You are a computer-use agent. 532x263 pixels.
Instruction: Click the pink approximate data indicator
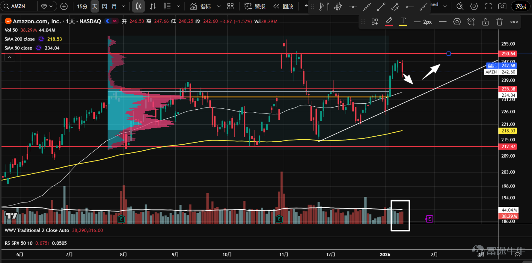click(x=115, y=21)
